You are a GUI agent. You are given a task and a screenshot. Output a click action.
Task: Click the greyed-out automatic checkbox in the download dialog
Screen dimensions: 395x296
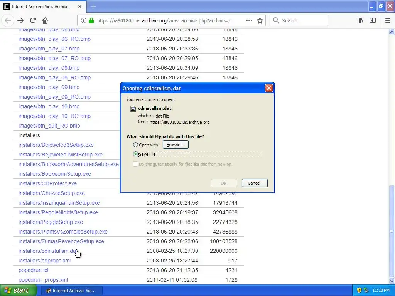pyautogui.click(x=135, y=164)
